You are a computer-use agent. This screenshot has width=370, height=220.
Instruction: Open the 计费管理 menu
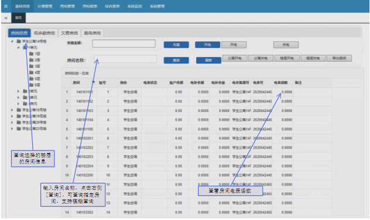[45, 6]
